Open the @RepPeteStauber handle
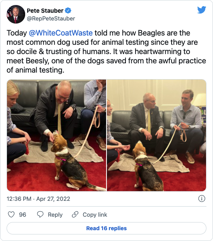 point(51,19)
